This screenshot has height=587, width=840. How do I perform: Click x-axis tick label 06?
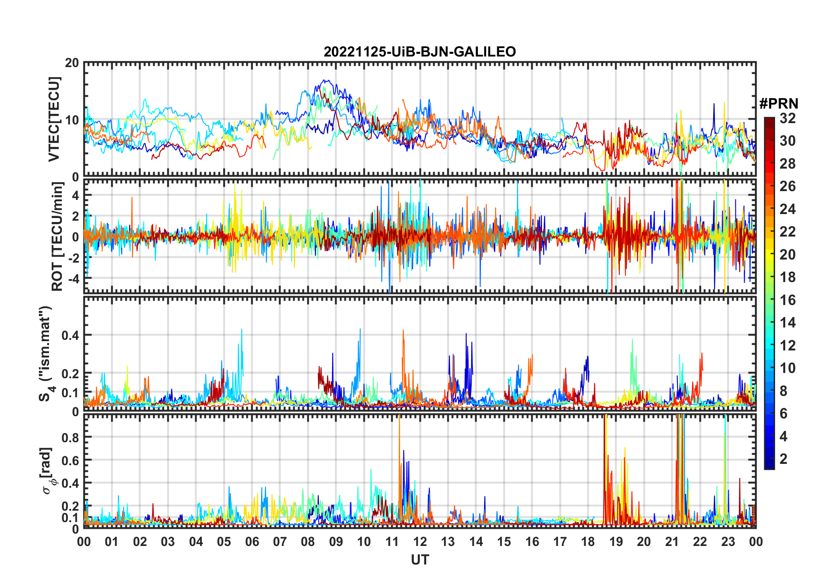point(252,542)
